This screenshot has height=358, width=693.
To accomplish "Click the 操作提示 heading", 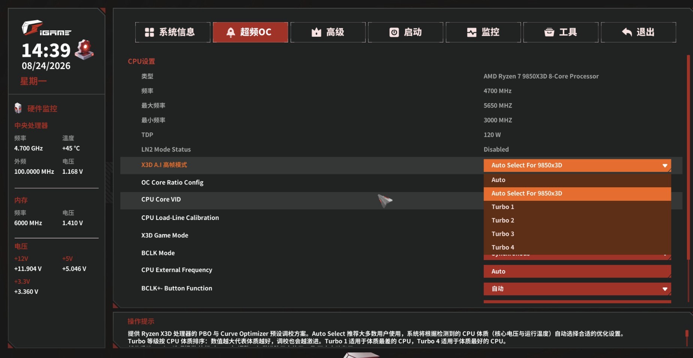I will pyautogui.click(x=141, y=321).
